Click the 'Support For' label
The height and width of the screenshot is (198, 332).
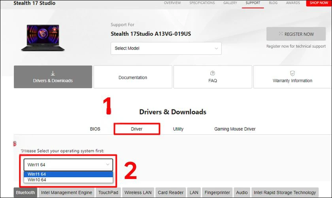[x=123, y=25]
